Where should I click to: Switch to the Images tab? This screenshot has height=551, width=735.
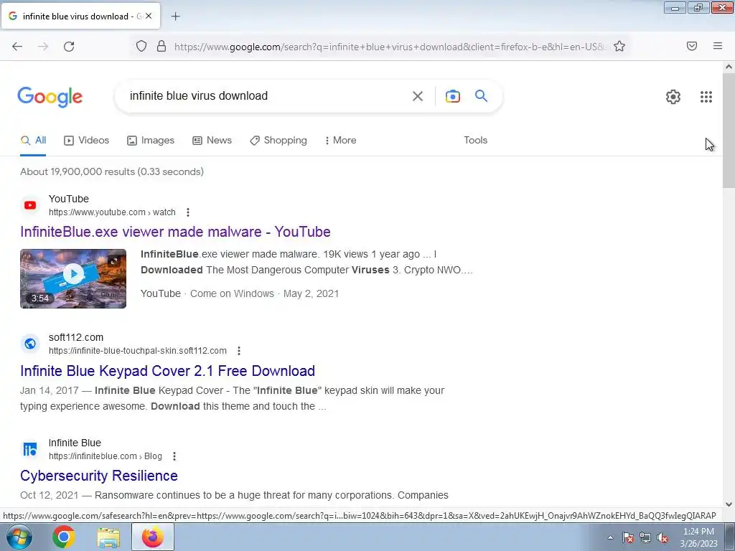coord(151,140)
